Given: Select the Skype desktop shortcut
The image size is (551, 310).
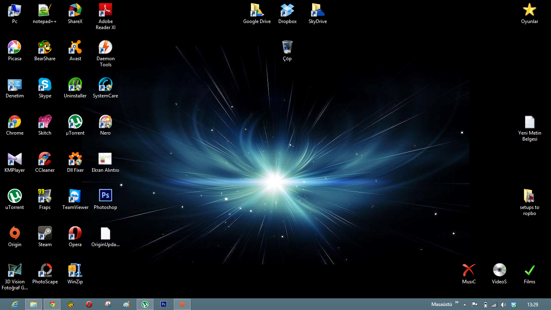Looking at the screenshot, I should (45, 88).
